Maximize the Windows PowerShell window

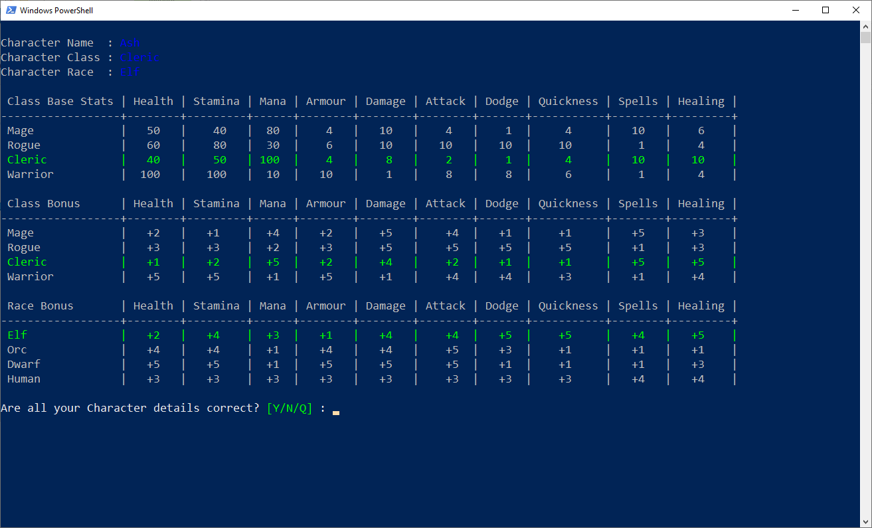coord(826,10)
